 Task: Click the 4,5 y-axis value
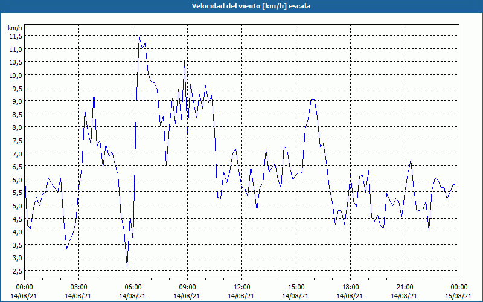[x=18, y=219]
